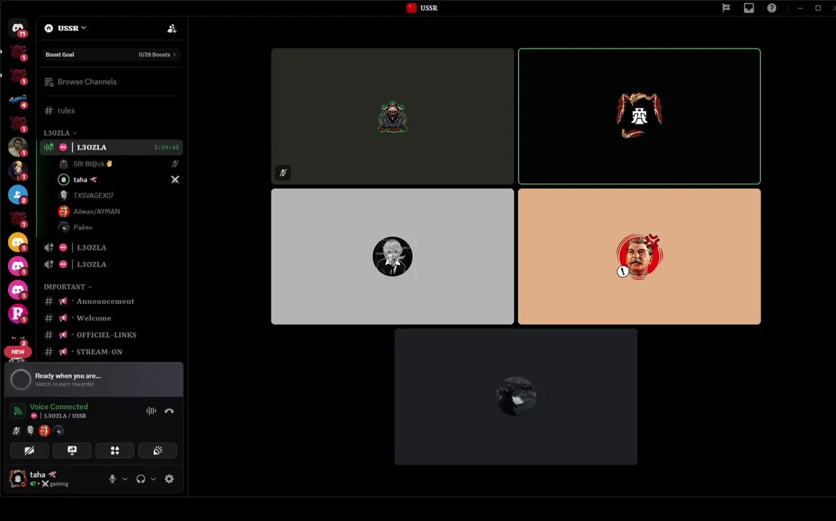Select user SB! Bl@ck in voice channel
This screenshot has width=836, height=521.
118,164
